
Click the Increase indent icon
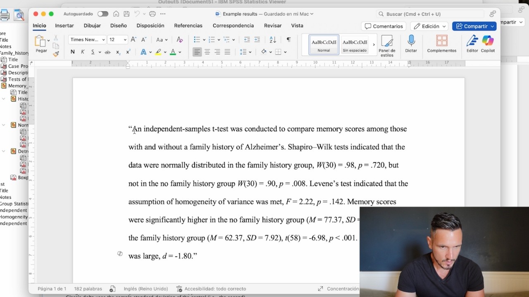pos(257,40)
